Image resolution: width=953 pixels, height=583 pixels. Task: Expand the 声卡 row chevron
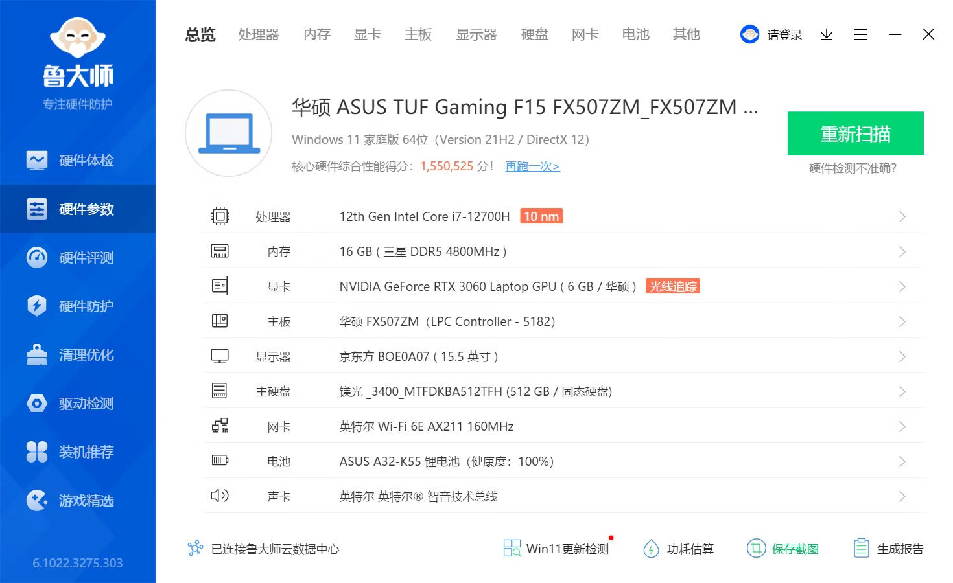902,496
